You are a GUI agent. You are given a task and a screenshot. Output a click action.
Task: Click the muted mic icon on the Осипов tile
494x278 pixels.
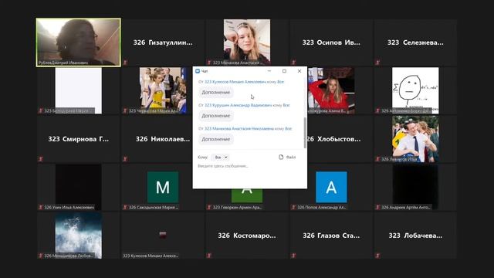(293, 63)
